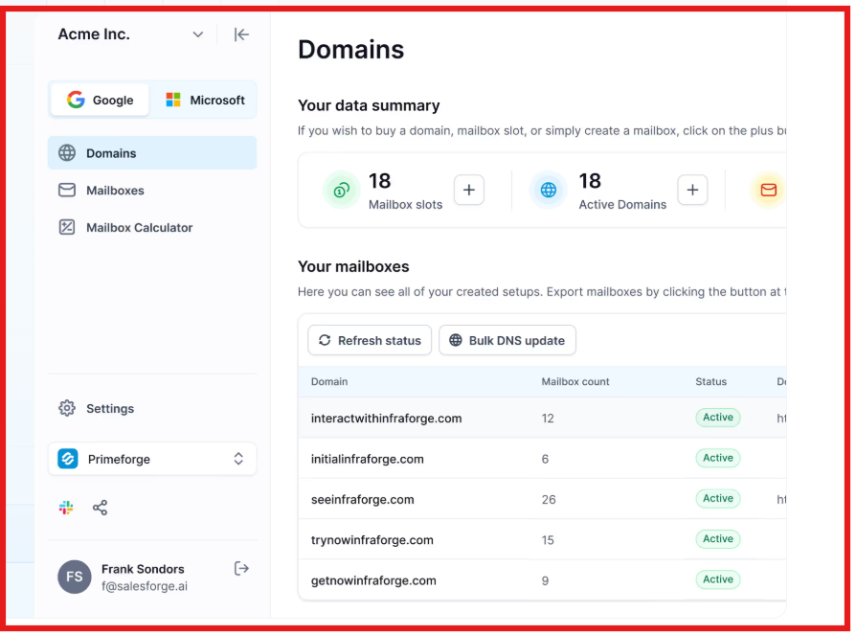Image resolution: width=856 pixels, height=635 pixels.
Task: Select the getnowinfraforge.com domain row
Action: tap(543, 579)
